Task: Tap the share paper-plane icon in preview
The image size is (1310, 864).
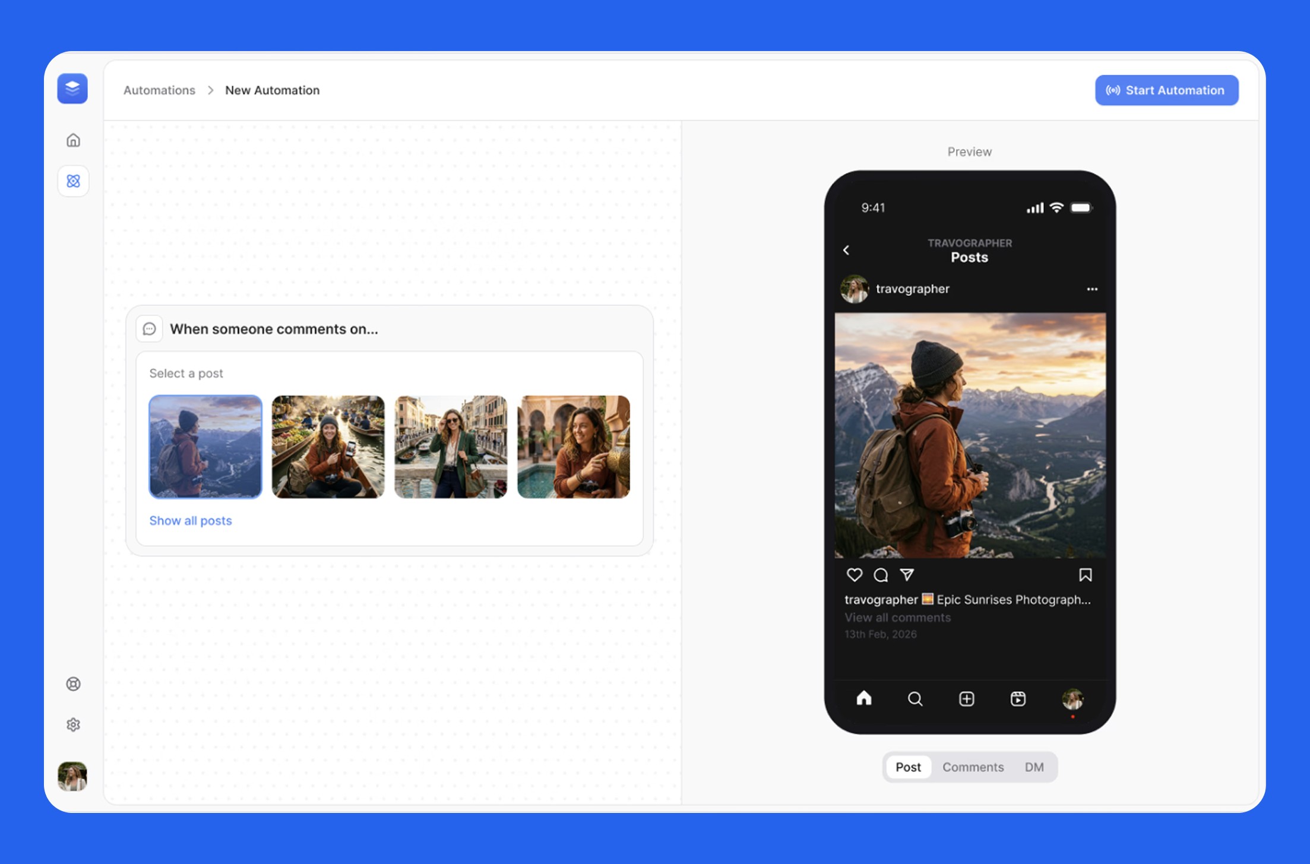Action: [x=907, y=575]
